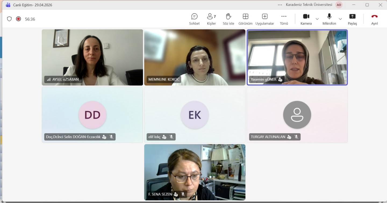The width and height of the screenshot is (387, 203).
Task: Show the Kişiler participants list
Action: point(212,19)
